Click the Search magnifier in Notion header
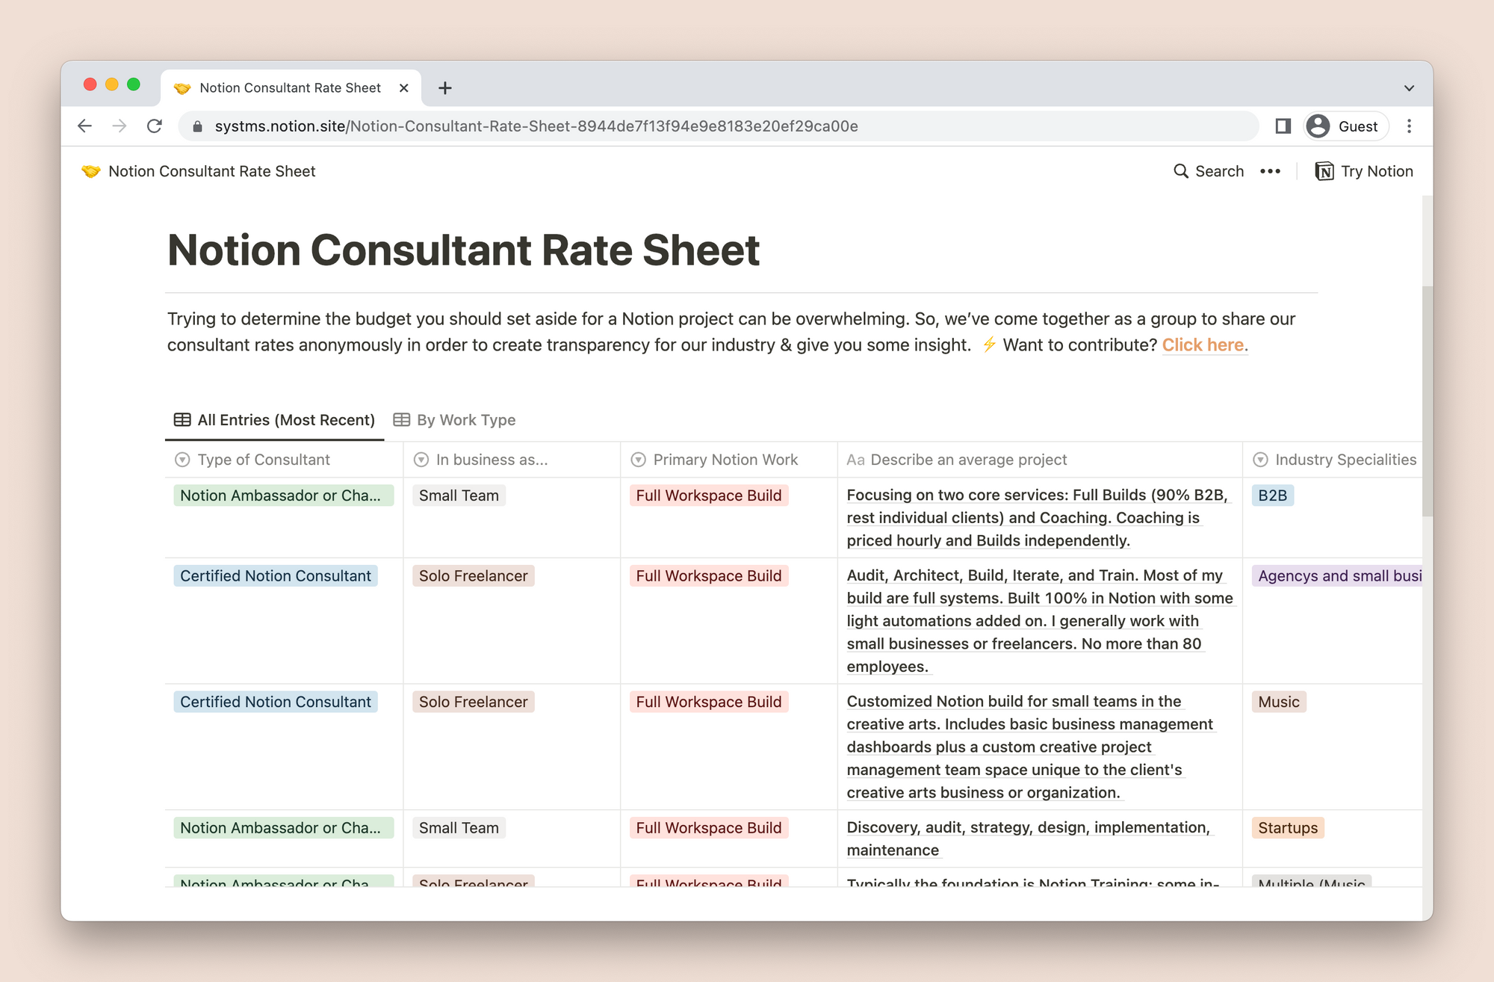Image resolution: width=1494 pixels, height=982 pixels. (x=1180, y=171)
